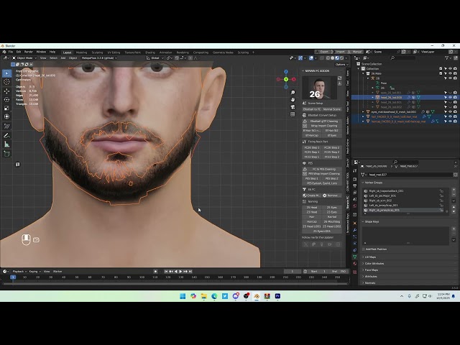Toggle lock on Right_sb_jerseyScap_001 vertex group
Viewport: 460px width, 345px height.
(441, 210)
